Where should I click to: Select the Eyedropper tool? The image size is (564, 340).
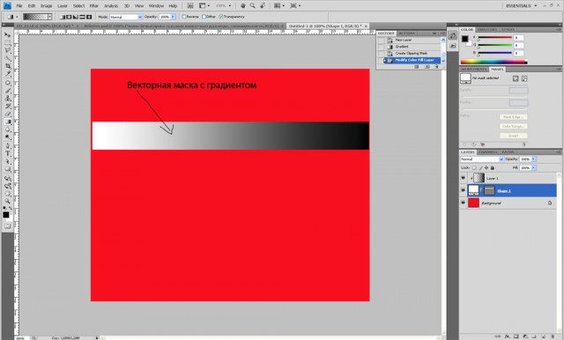coord(7,74)
